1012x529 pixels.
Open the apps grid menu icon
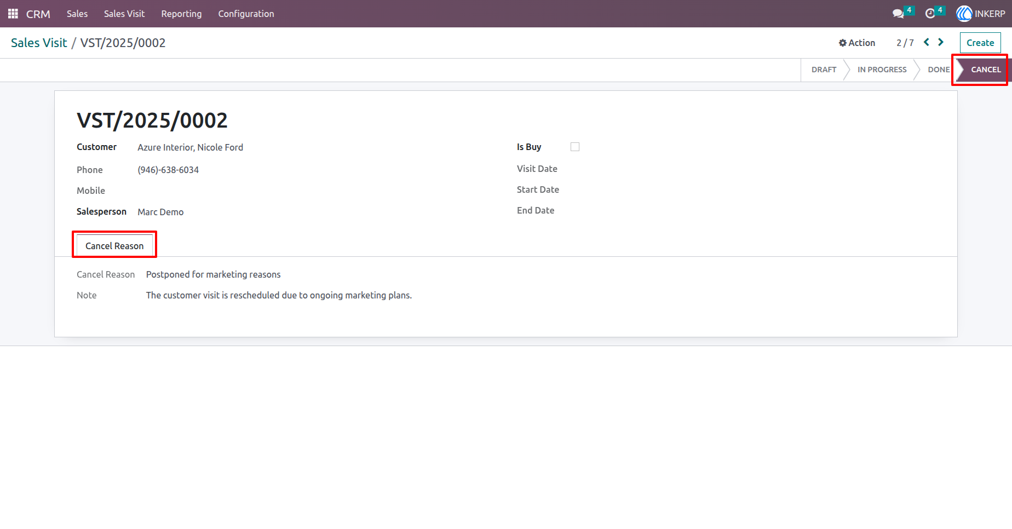13,14
